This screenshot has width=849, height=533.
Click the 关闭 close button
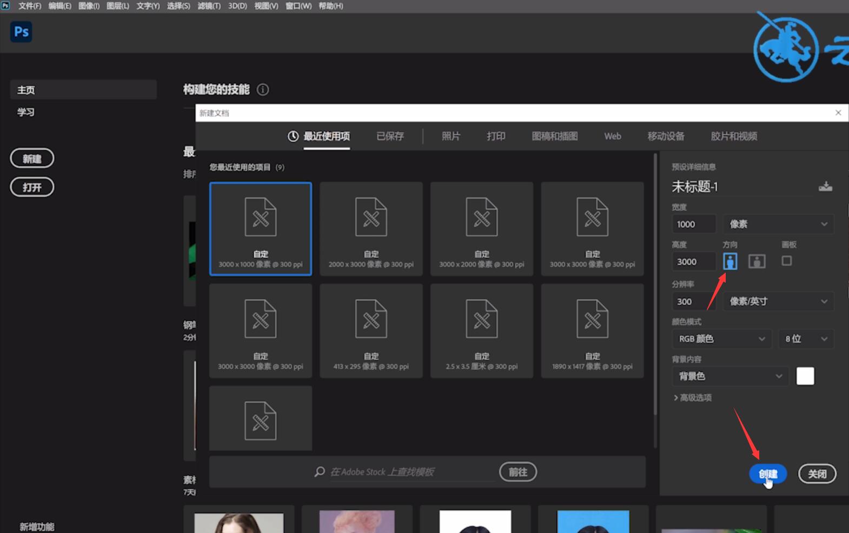[x=817, y=474]
